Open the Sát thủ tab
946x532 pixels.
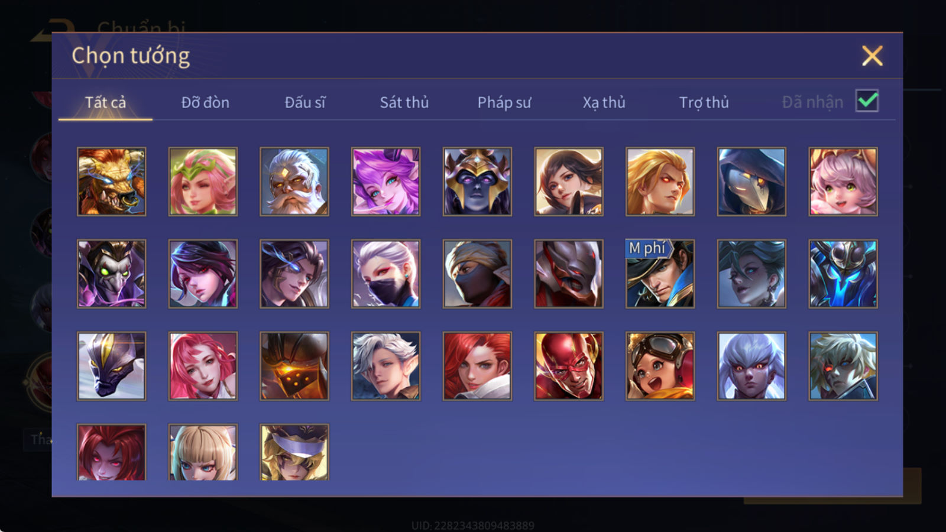pos(404,102)
